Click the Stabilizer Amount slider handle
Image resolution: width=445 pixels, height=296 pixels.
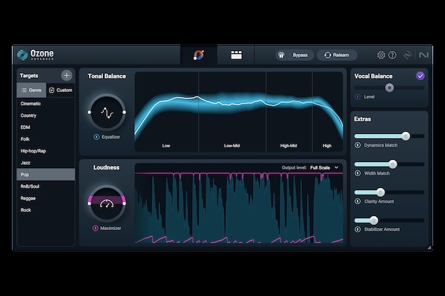coord(374,221)
